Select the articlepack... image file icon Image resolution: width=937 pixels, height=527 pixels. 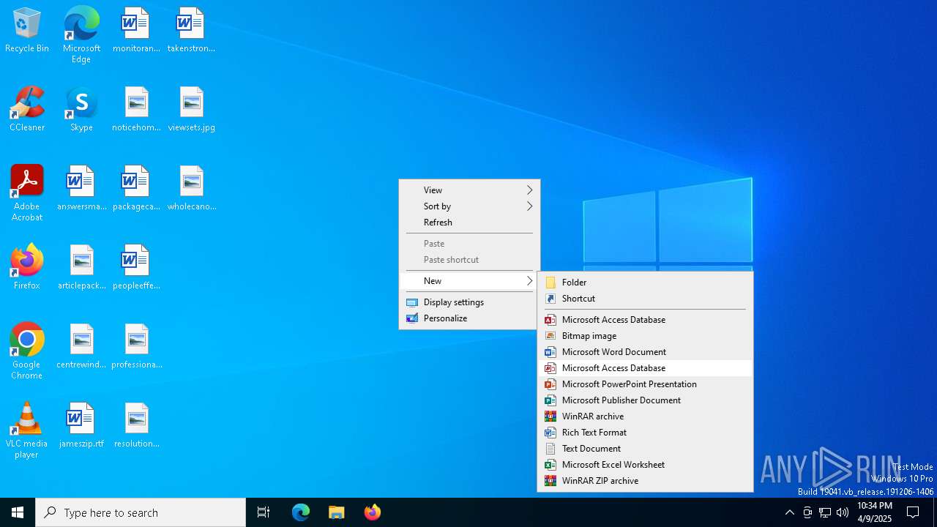pyautogui.click(x=81, y=268)
